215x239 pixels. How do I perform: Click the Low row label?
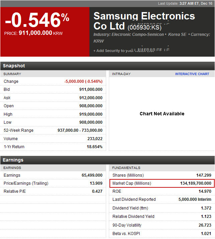tap(8, 122)
